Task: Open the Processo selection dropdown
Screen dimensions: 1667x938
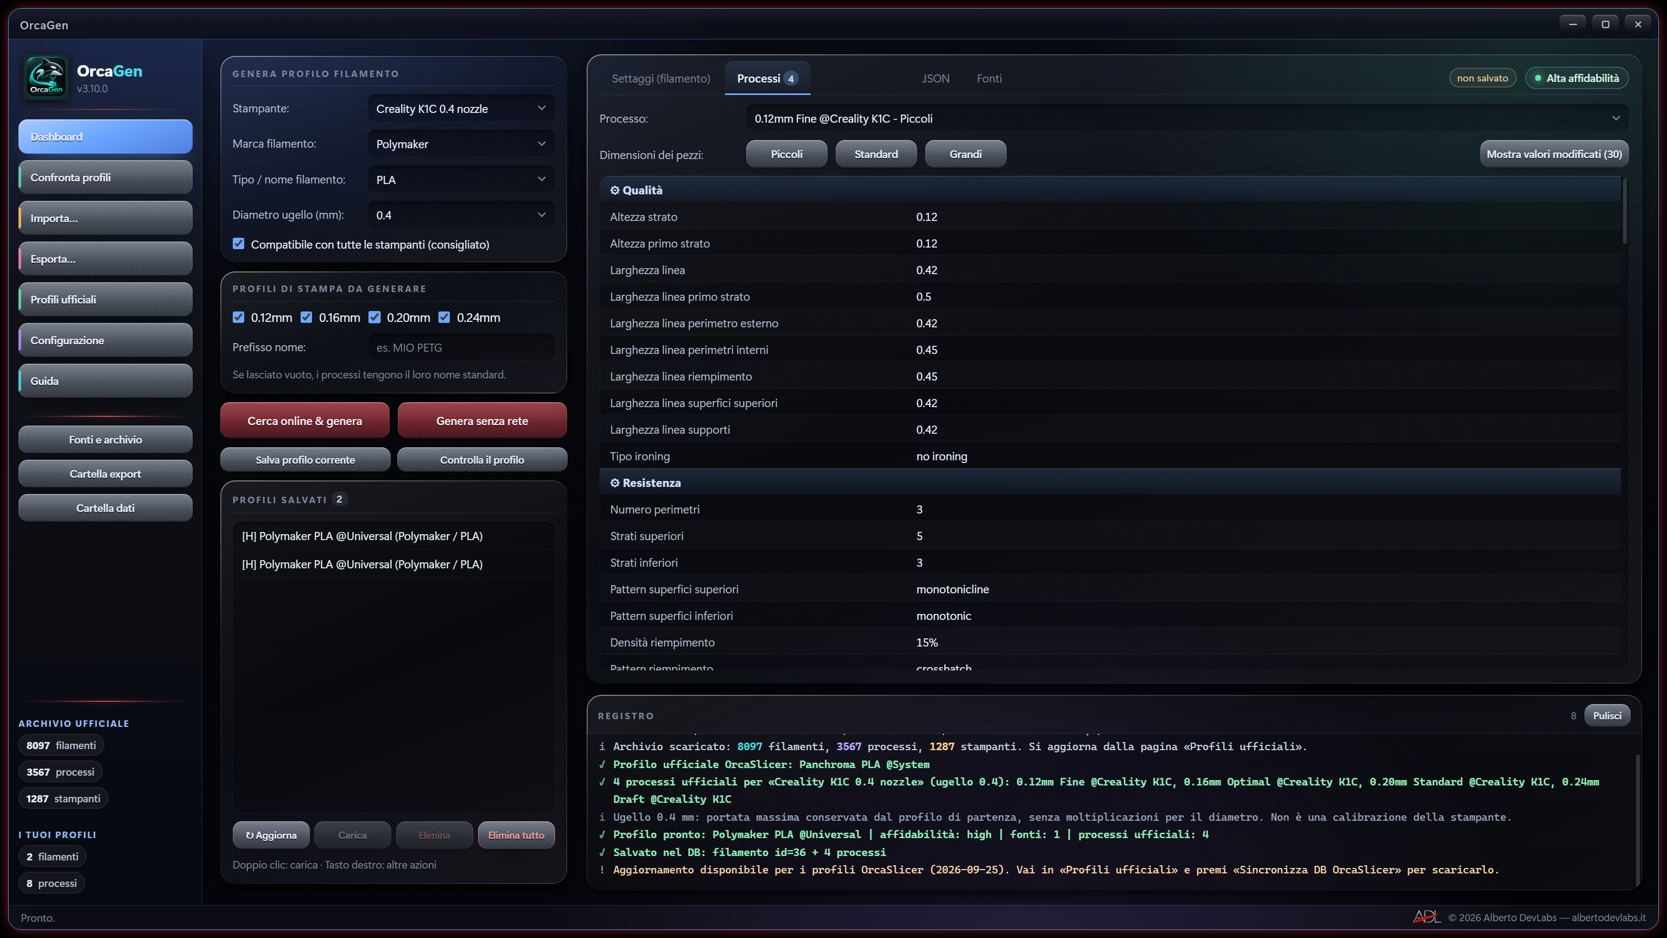Action: coord(1187,118)
